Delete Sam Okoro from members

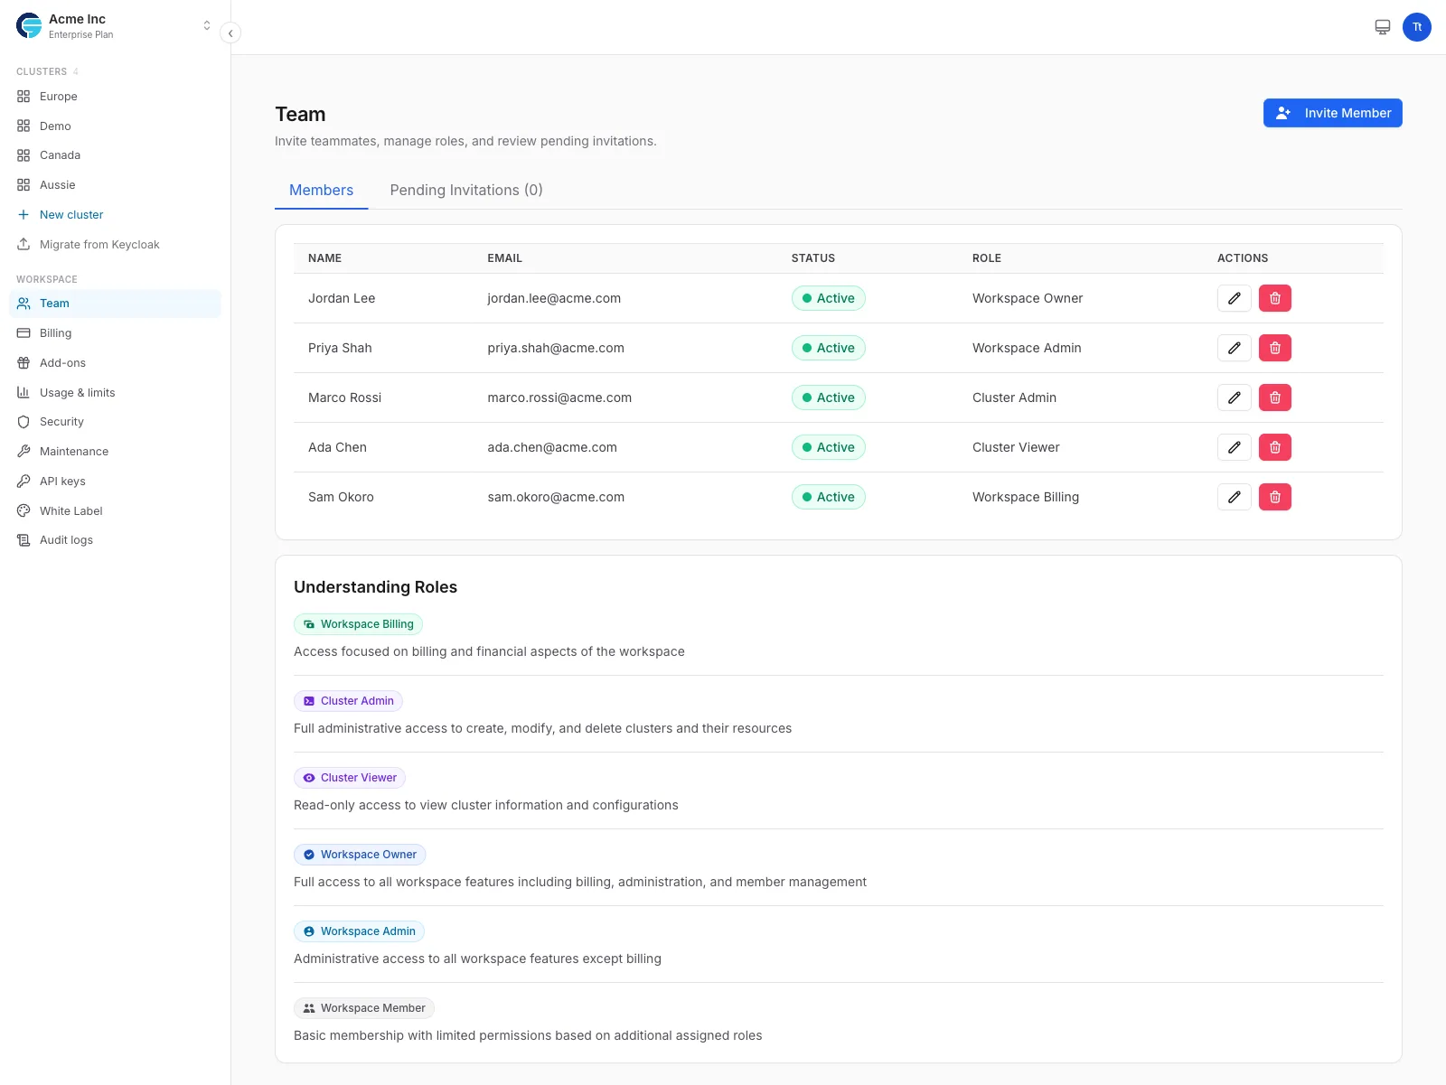click(x=1274, y=497)
